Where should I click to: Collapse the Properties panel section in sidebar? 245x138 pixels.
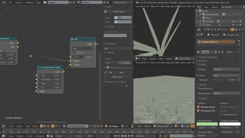[x=105, y=44]
